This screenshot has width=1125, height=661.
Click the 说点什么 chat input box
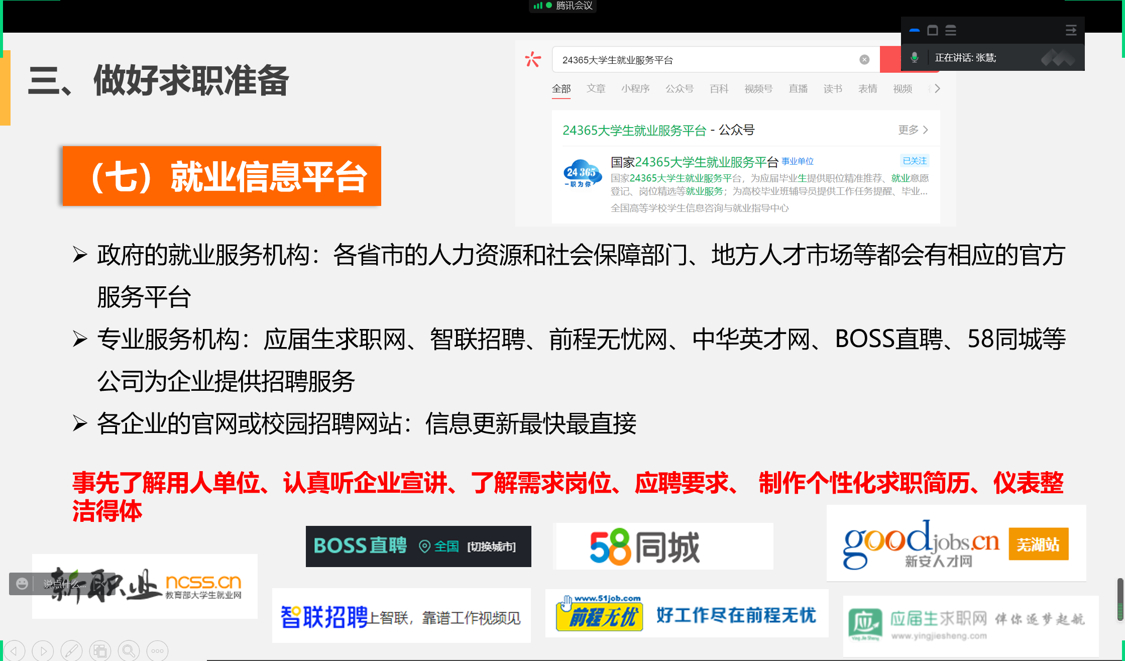point(65,584)
